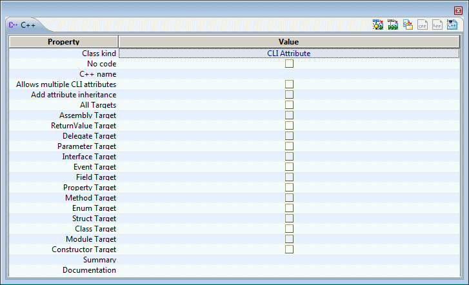469x285 pixels.
Task: Select the Add attribute inheritance label
Action: pyautogui.click(x=74, y=95)
